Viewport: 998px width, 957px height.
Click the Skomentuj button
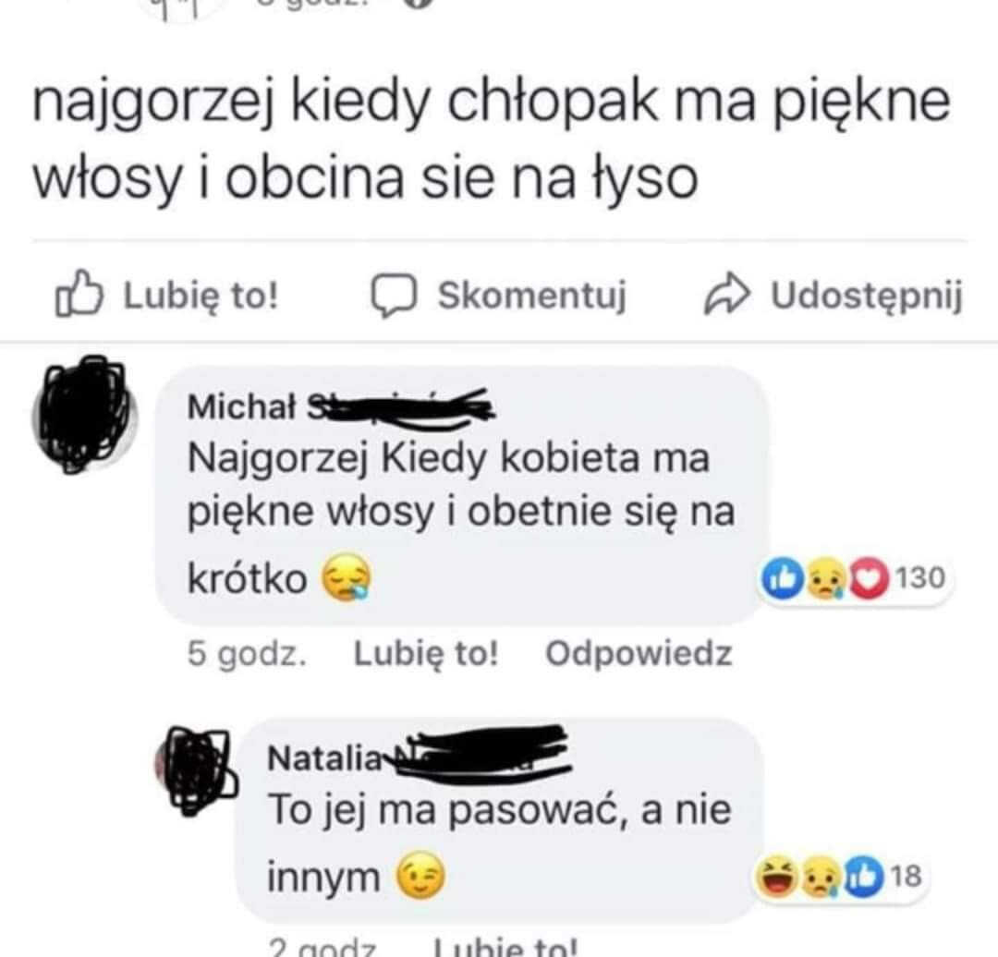[500, 296]
